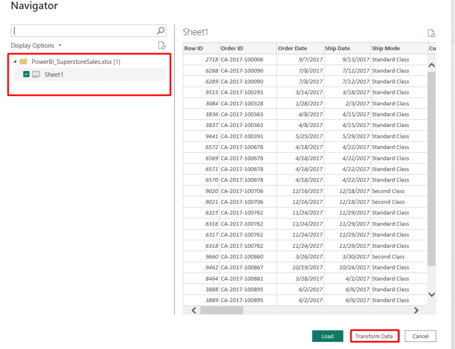Click the Ship Date cell 5/29/2017
455x349 pixels.
pyautogui.click(x=347, y=136)
